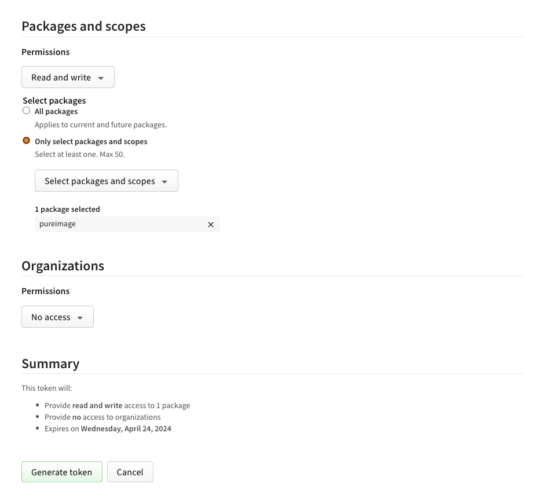Click the read and write summary text
This screenshot has height=499, width=542.
(x=97, y=405)
